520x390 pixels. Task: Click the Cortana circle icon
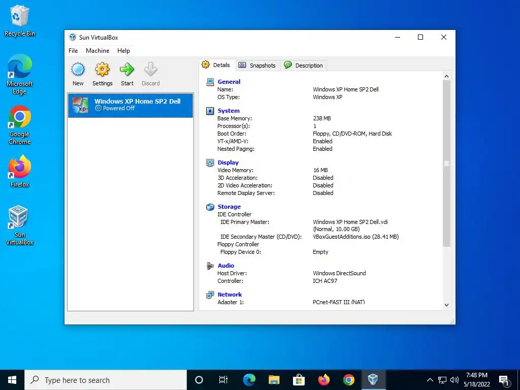tap(199, 380)
